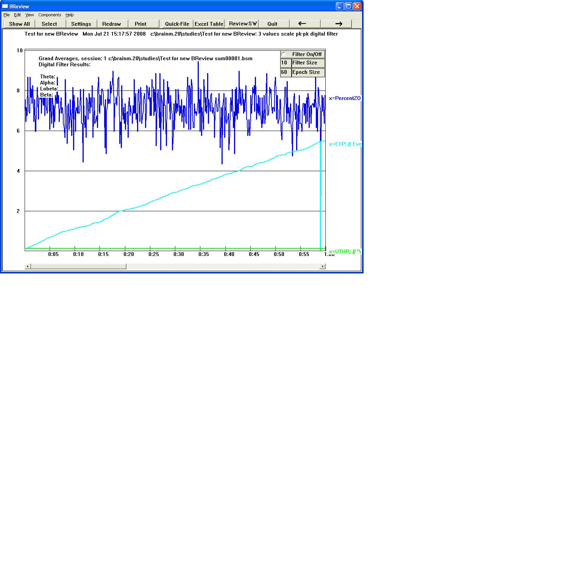Click the scrollbar left arrow
568x568 pixels.
point(28,266)
